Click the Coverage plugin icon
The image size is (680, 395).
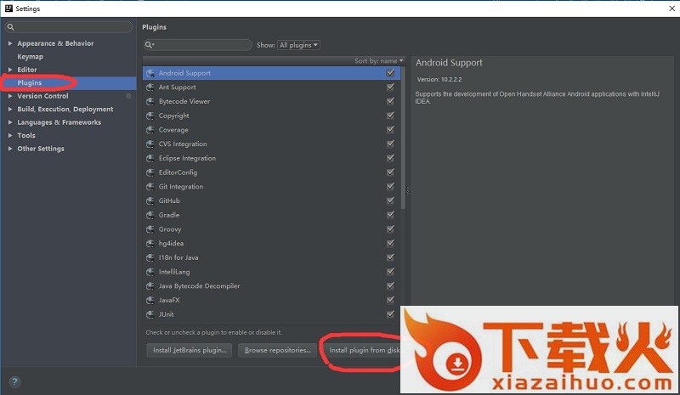(x=150, y=130)
